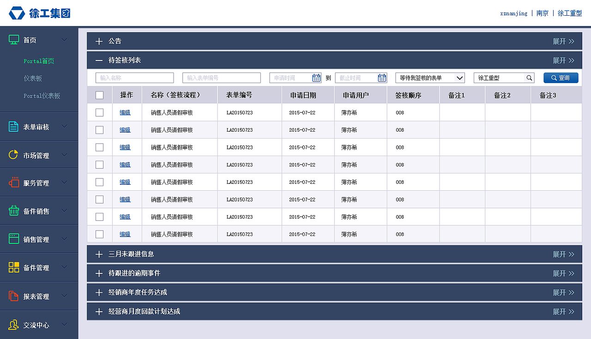Select 仪表板 from the sidebar menu
Image resolution: width=591 pixels, height=339 pixels.
point(32,78)
